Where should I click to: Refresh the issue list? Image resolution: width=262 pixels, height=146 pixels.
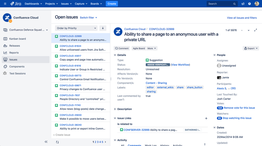click(57, 142)
